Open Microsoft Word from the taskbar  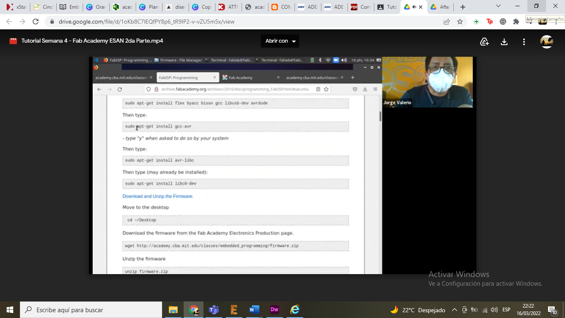(x=254, y=310)
